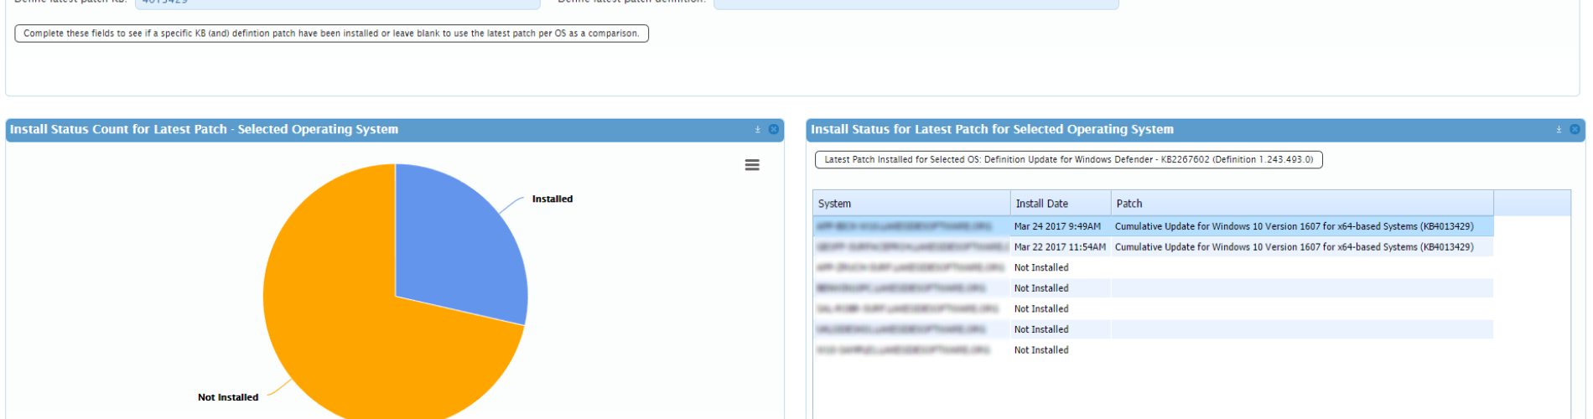Close the Install Status for Latest Patch panel
This screenshot has height=419, width=1593.
tap(1575, 129)
